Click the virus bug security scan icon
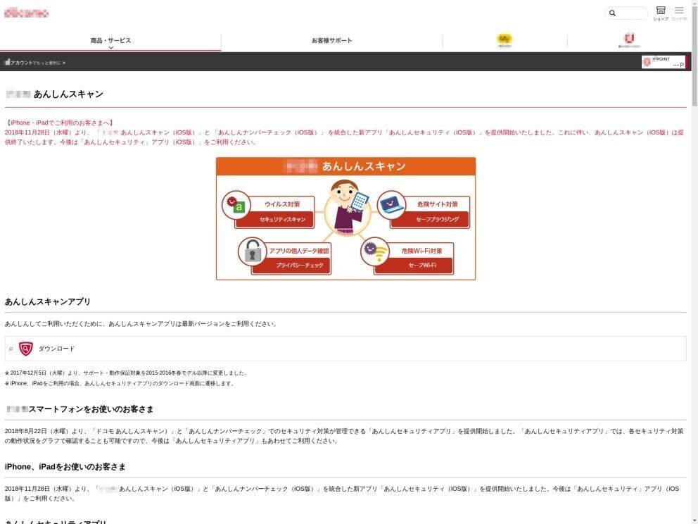The width and height of the screenshot is (698, 524). (234, 206)
